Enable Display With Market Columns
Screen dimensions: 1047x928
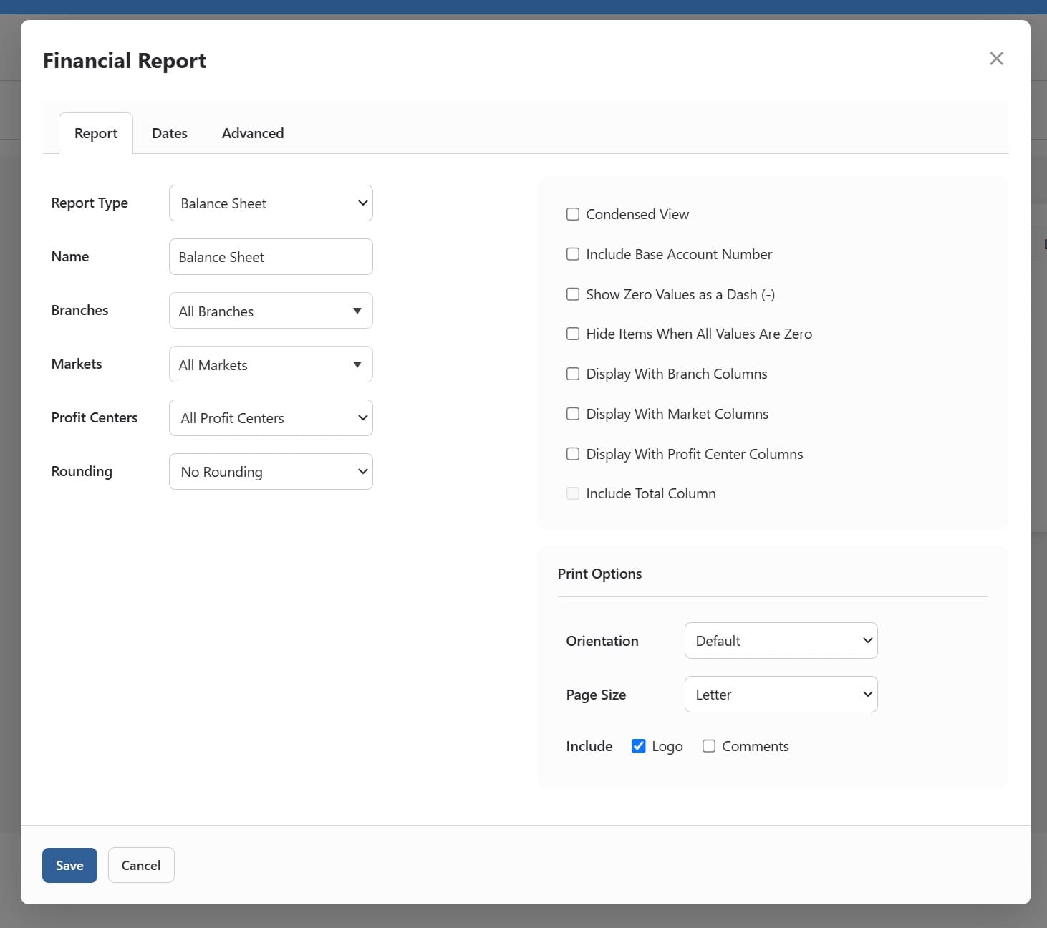(573, 414)
